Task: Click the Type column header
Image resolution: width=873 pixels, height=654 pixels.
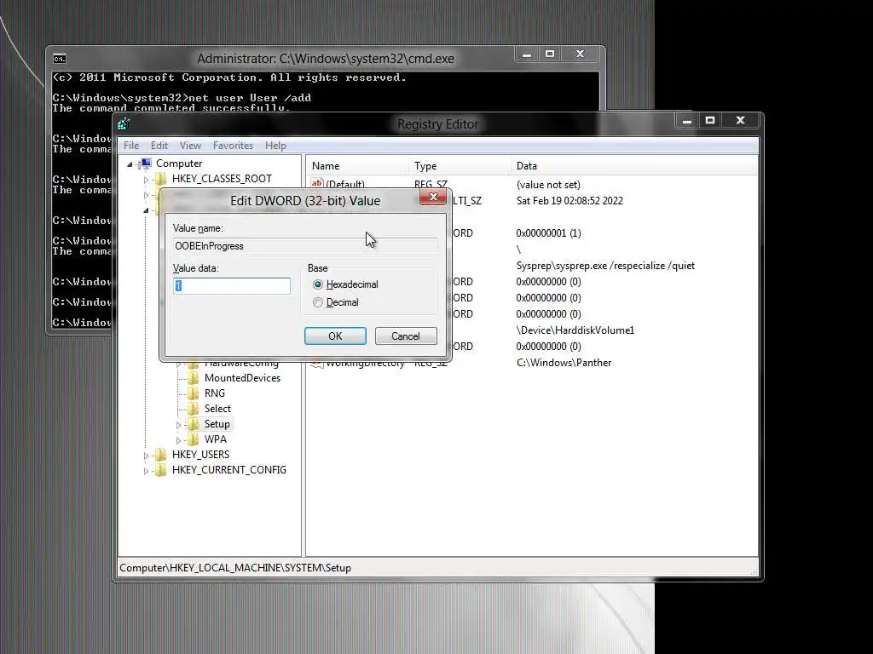Action: [460, 166]
